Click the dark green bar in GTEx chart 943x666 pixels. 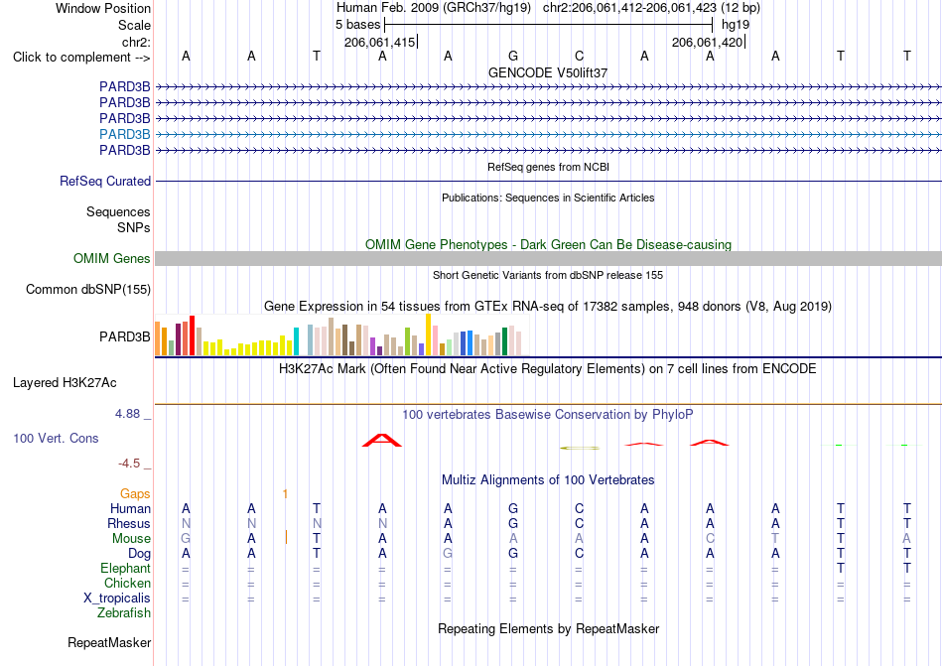pos(504,341)
